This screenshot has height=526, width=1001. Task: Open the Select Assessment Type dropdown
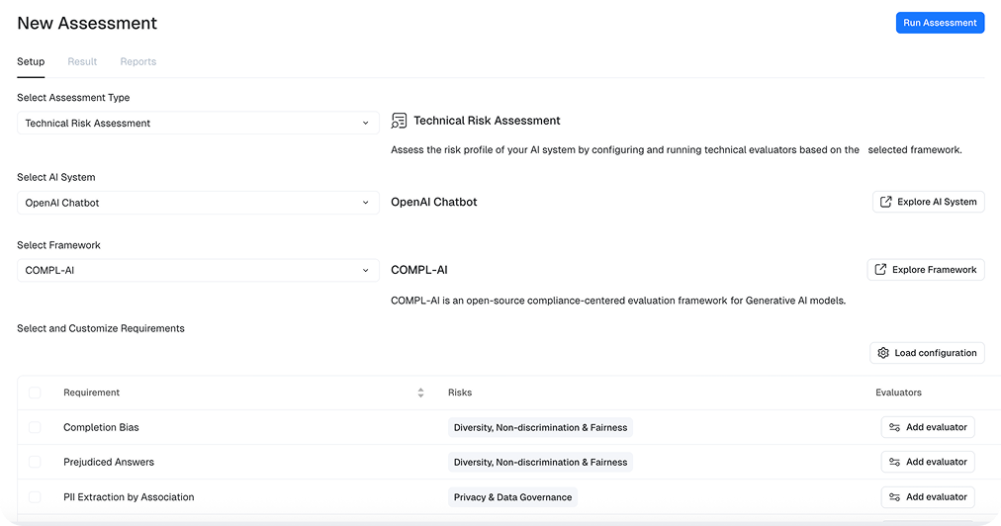198,124
